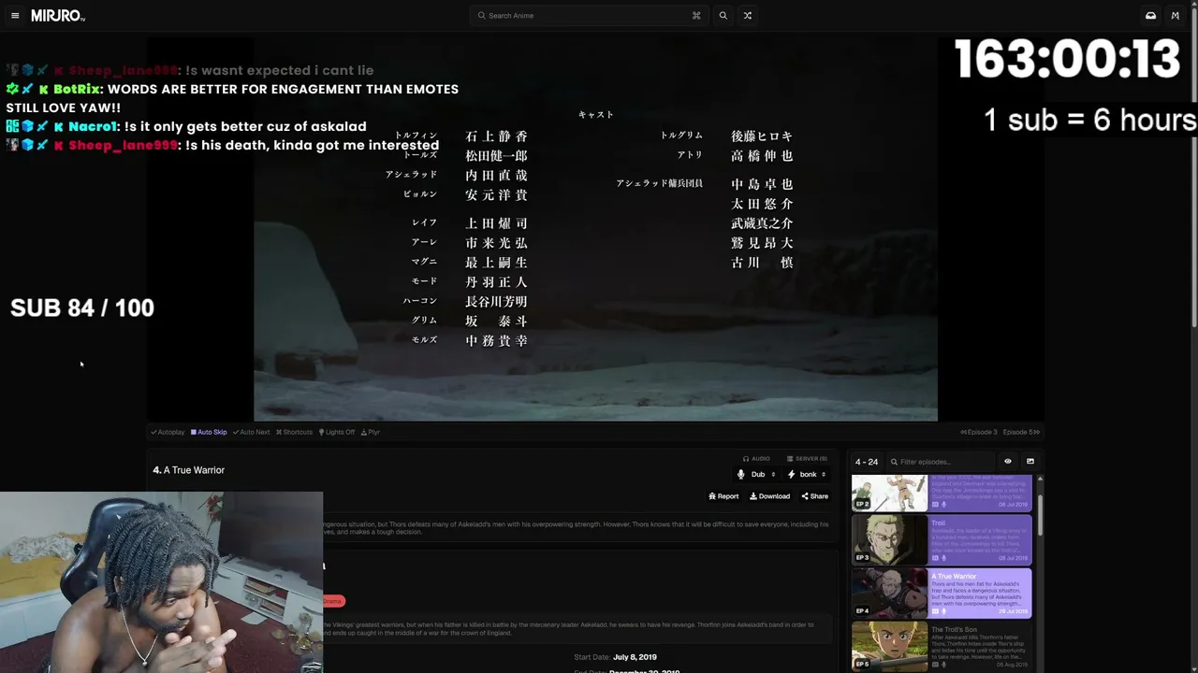Select the EP 2 episode thumbnail
The height and width of the screenshot is (673, 1198).
pyautogui.click(x=889, y=494)
